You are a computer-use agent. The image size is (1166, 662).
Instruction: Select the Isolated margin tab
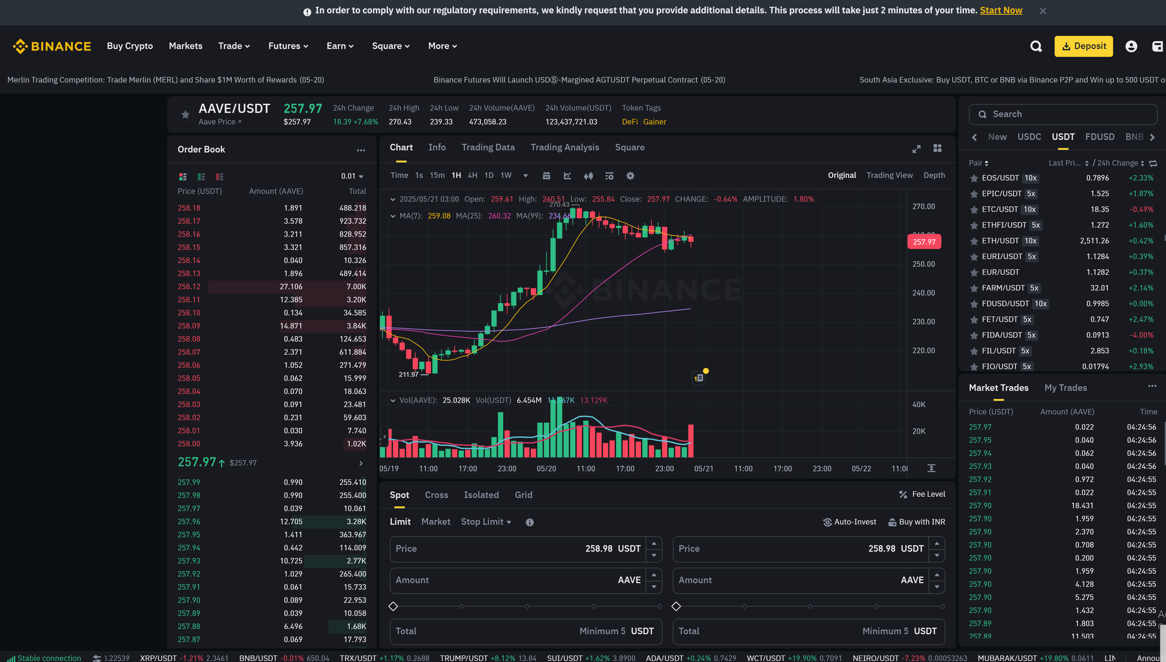(481, 495)
